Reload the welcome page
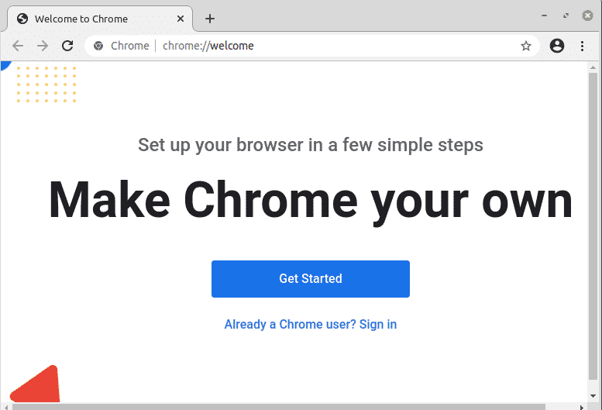 [67, 46]
